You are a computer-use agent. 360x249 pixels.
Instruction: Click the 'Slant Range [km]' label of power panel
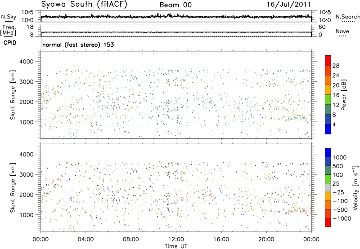tap(13, 95)
